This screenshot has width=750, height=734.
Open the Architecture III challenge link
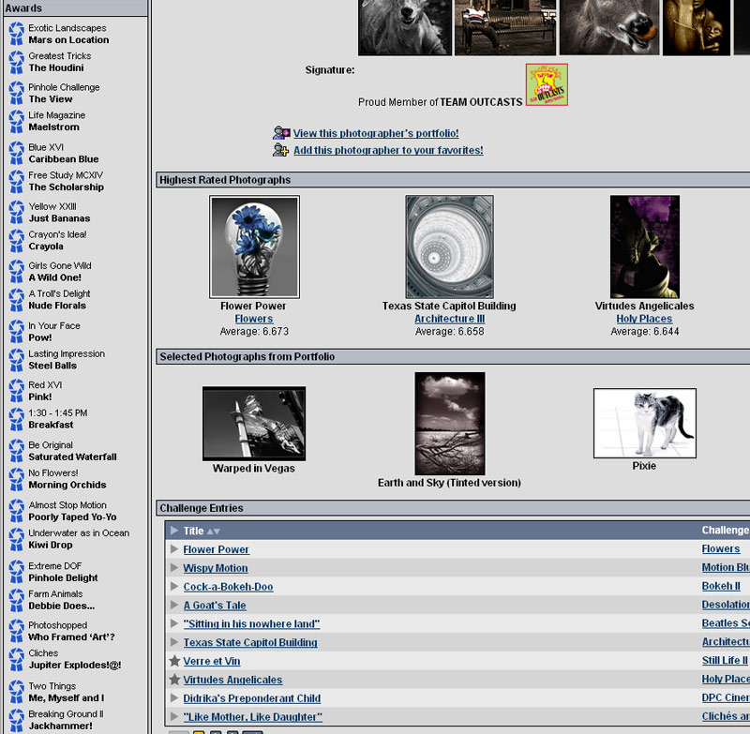[450, 319]
